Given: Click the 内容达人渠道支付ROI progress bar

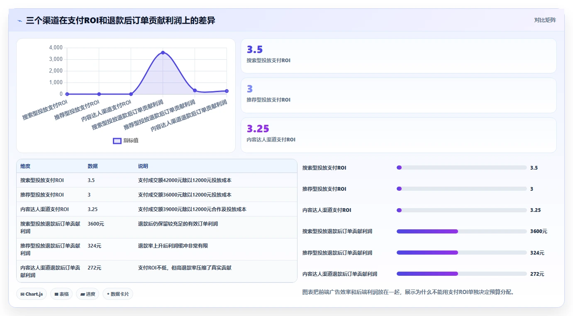Looking at the screenshot, I should (x=461, y=210).
